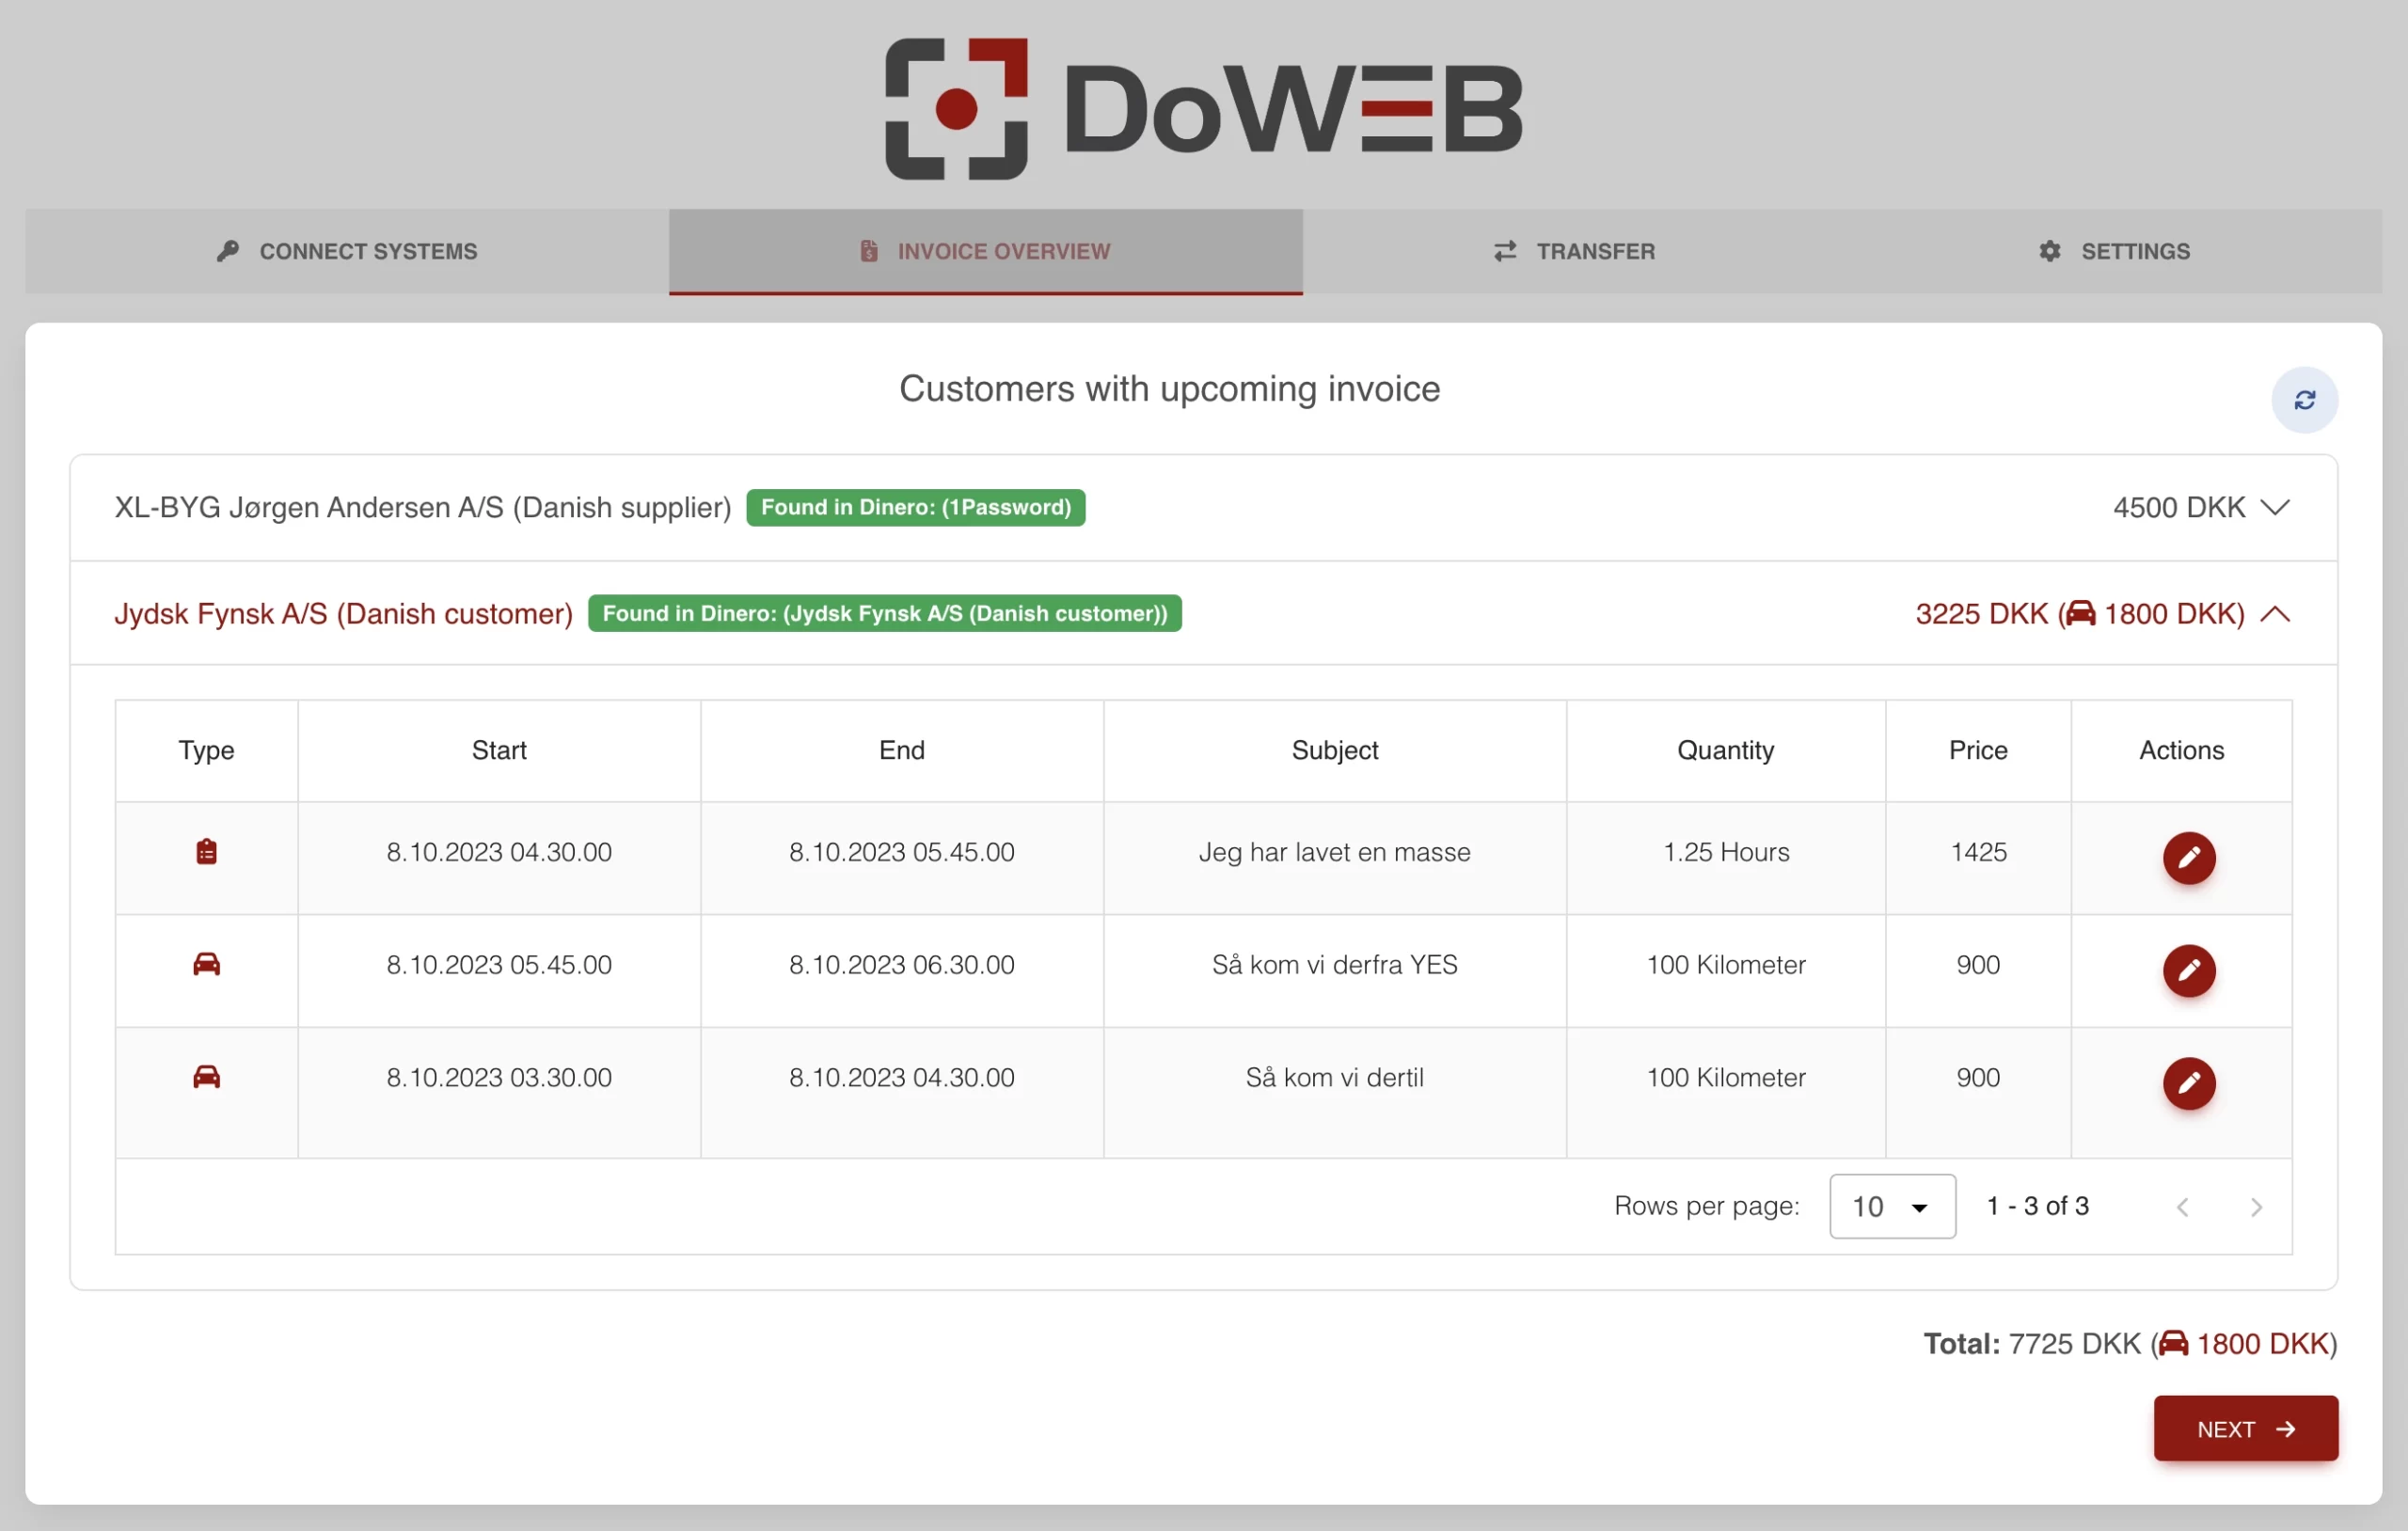Click the Start column header
Viewport: 2408px width, 1531px height.
499,750
